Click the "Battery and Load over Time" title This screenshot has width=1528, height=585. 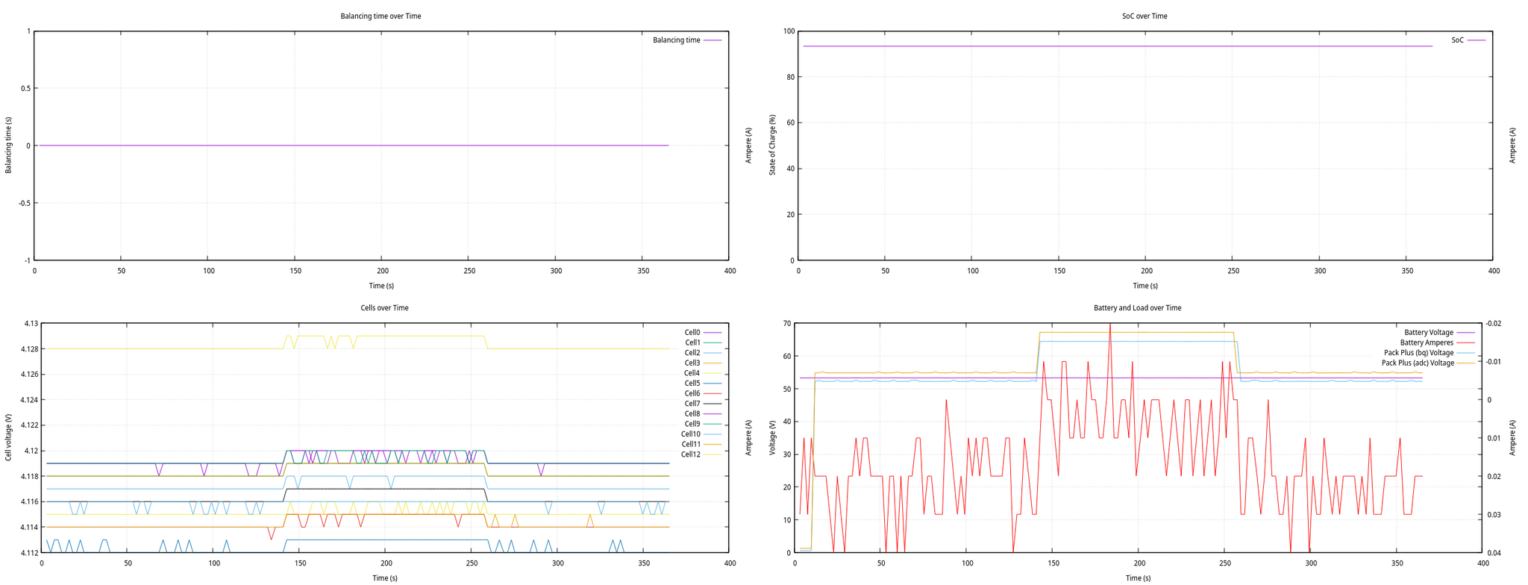click(x=1137, y=308)
